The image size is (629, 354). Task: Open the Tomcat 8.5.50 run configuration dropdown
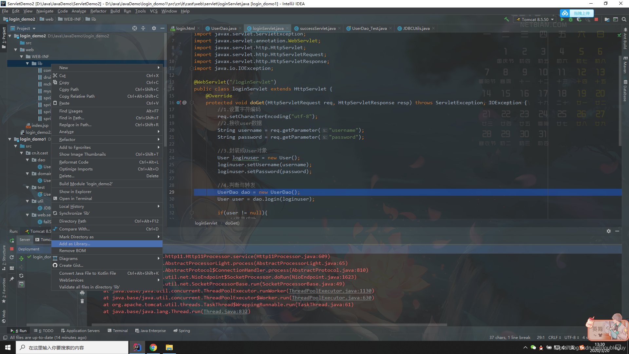click(x=535, y=19)
